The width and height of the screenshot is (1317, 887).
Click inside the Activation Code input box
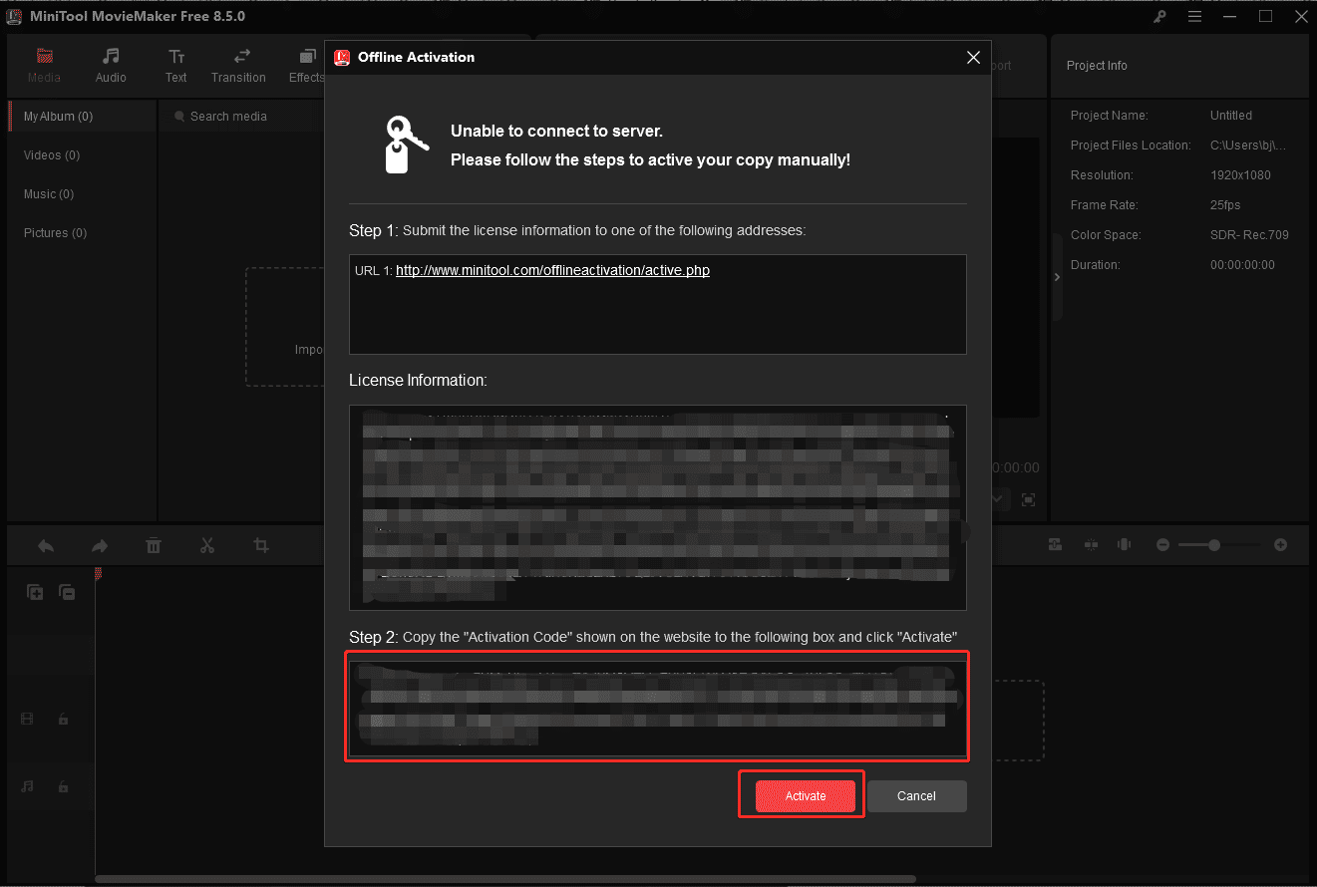(x=658, y=708)
